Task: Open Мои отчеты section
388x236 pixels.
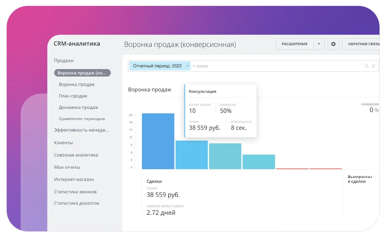Action: [x=67, y=168]
